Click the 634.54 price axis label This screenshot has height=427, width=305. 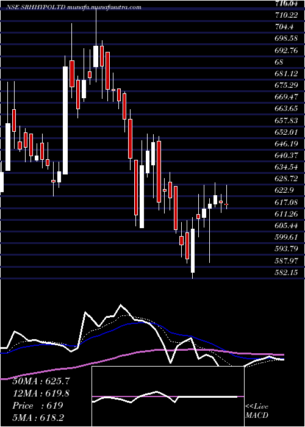click(x=286, y=168)
